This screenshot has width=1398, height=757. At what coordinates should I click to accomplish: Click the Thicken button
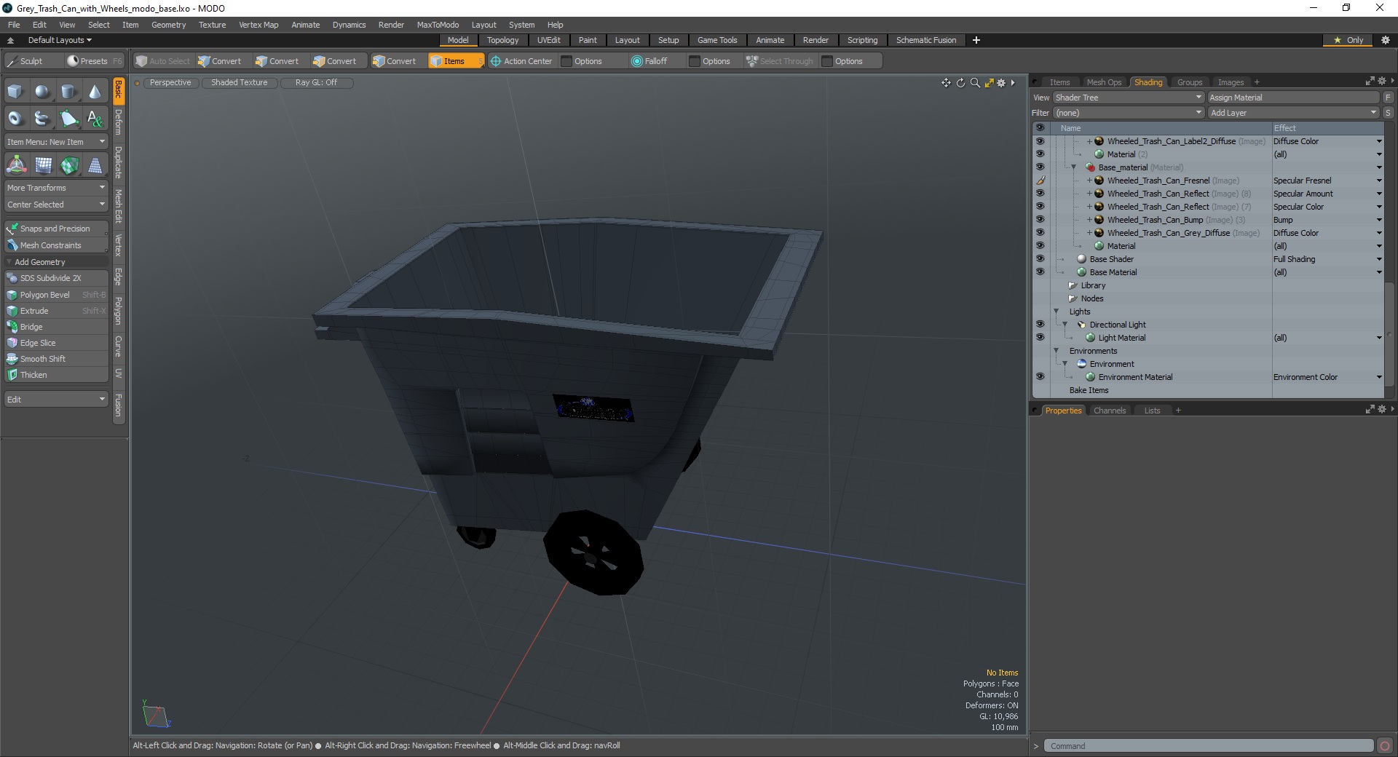(56, 375)
